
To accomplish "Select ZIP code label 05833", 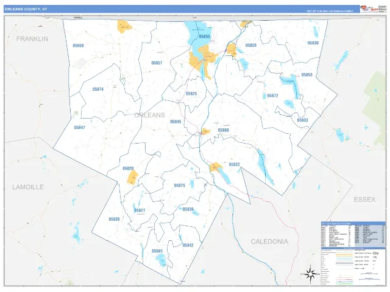I will [x=302, y=120].
